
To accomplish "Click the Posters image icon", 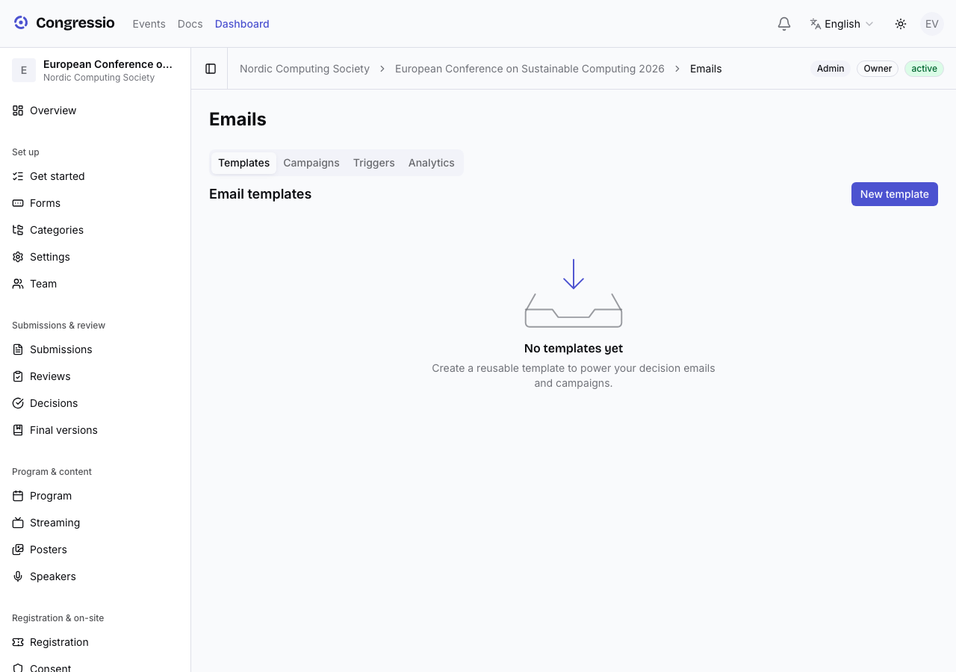I will click(18, 550).
